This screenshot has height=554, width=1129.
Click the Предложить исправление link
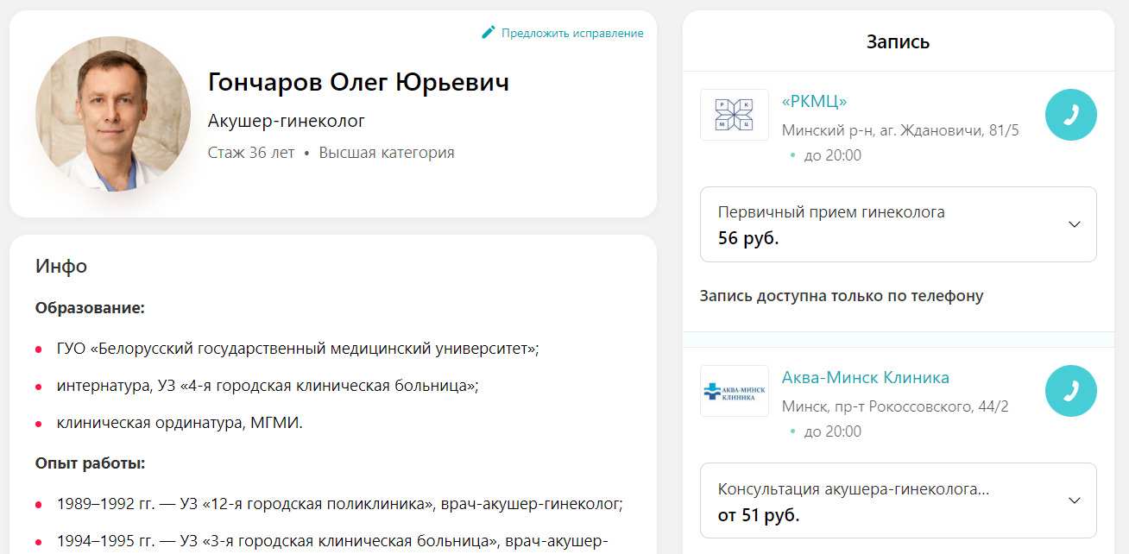(x=572, y=33)
